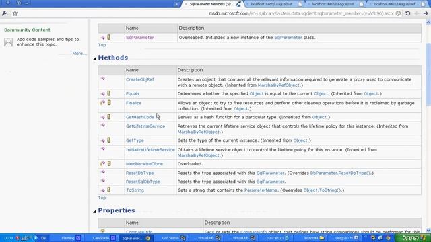Click the scrollbar up arrow

[428, 22]
